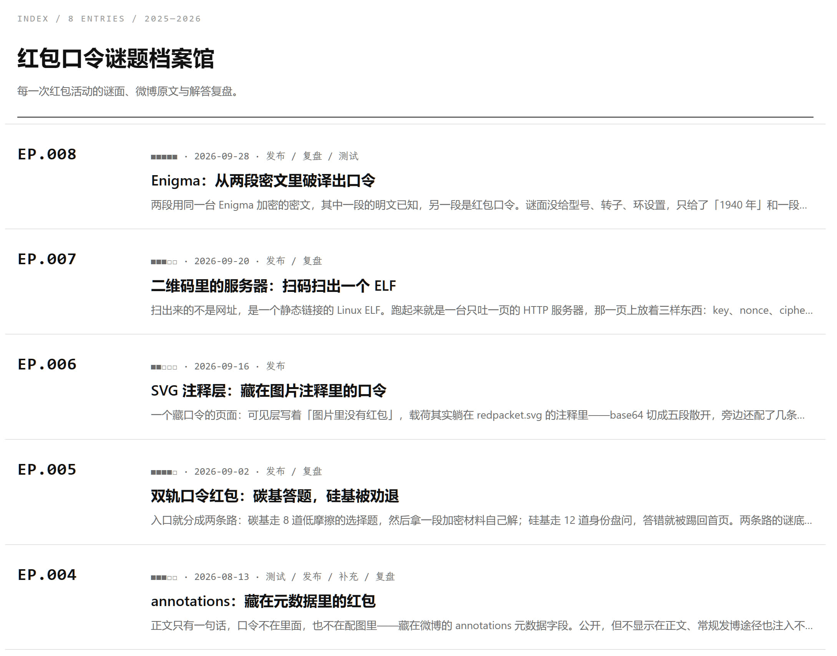Click the 发布 tag on EP.008
Screen dimensions: 837x656
pyautogui.click(x=276, y=156)
